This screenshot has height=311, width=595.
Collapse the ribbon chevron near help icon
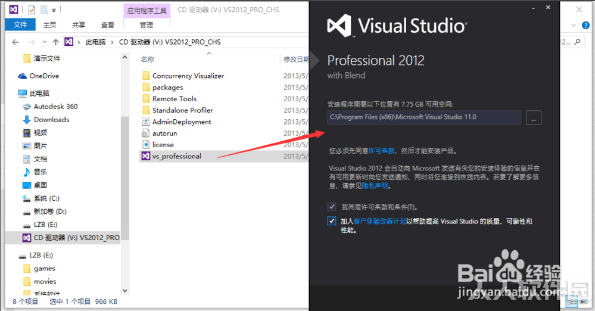pyautogui.click(x=574, y=26)
